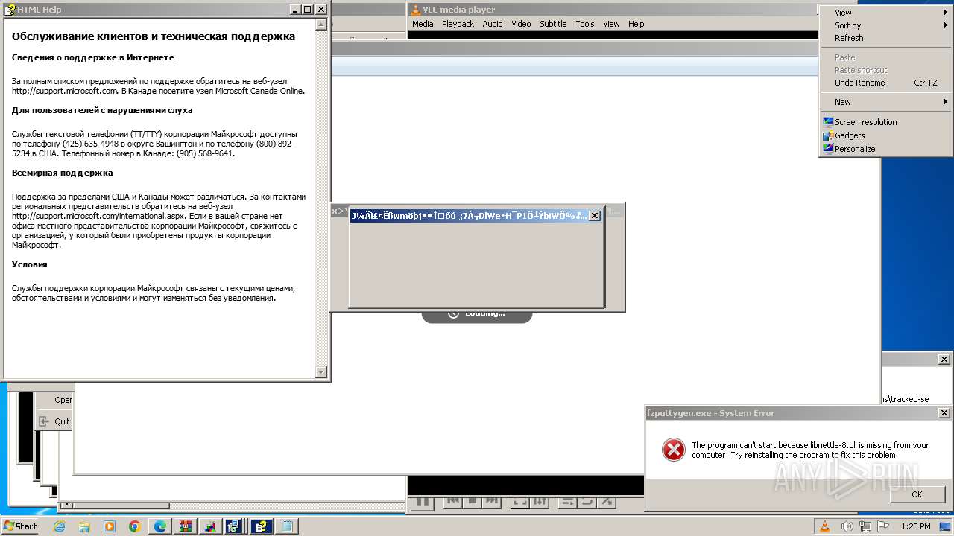This screenshot has height=536, width=954.
Task: Click the red error icon in System Error dialog
Action: (673, 449)
